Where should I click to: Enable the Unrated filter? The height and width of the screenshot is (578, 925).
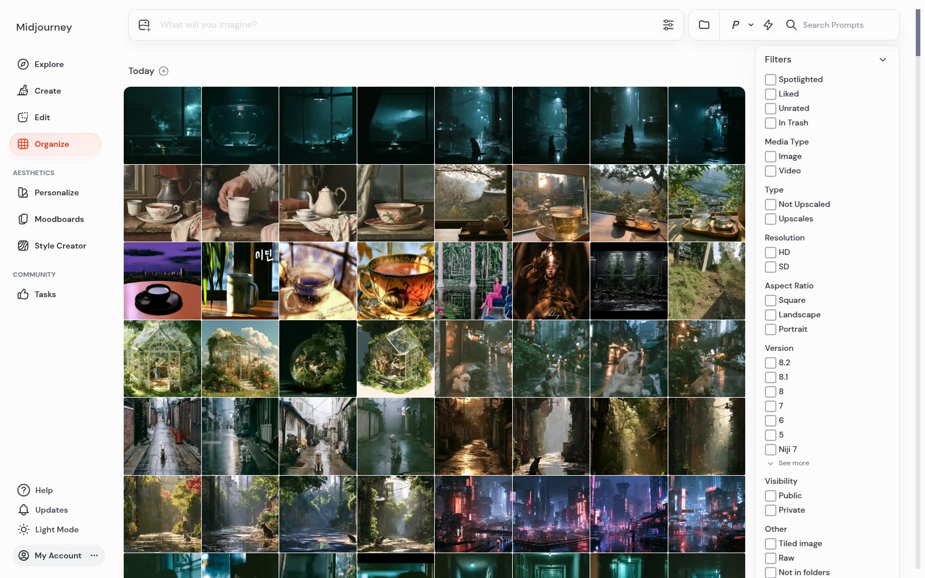[x=771, y=108]
